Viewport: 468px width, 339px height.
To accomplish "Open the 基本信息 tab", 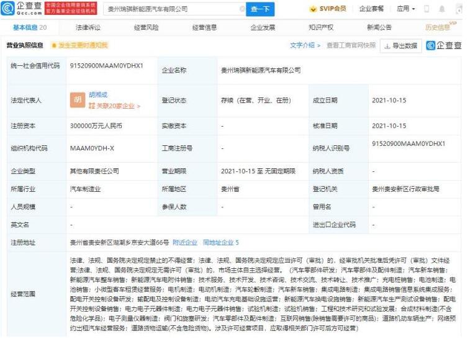I will point(30,27).
